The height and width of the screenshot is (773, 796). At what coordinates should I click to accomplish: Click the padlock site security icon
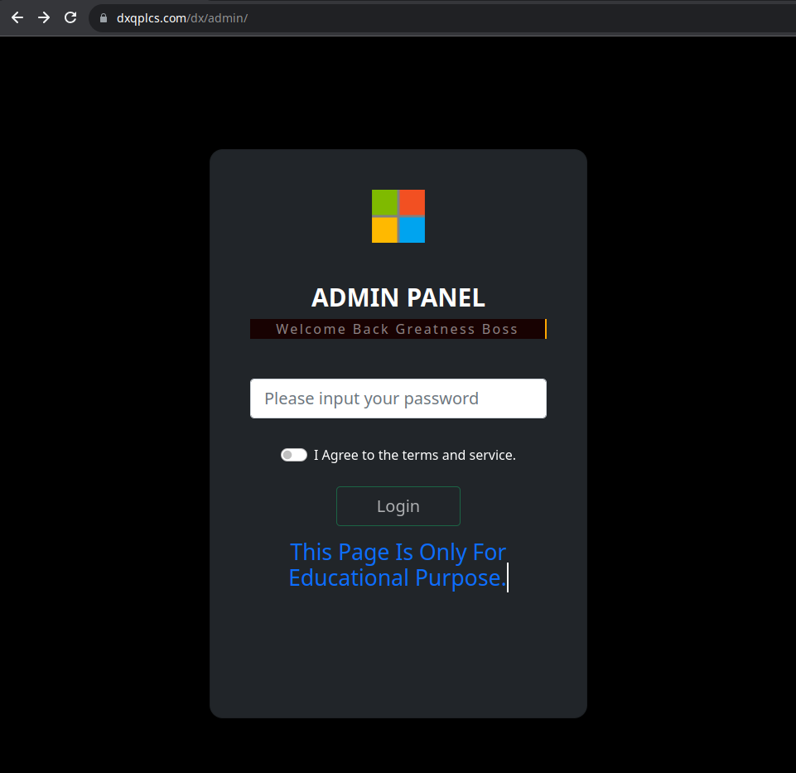pos(104,18)
